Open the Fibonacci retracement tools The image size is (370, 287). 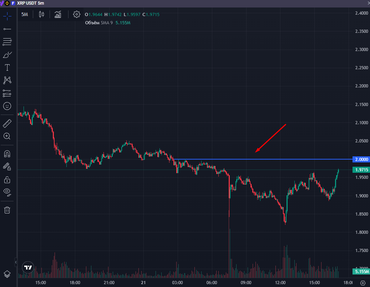point(7,42)
